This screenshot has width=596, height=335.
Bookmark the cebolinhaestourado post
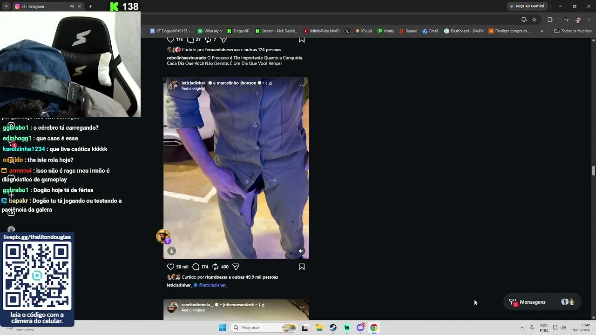(x=302, y=40)
